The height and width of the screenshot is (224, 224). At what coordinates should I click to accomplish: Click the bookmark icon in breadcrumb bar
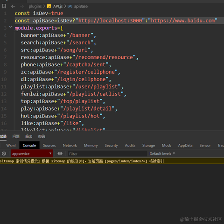(x=4, y=6)
